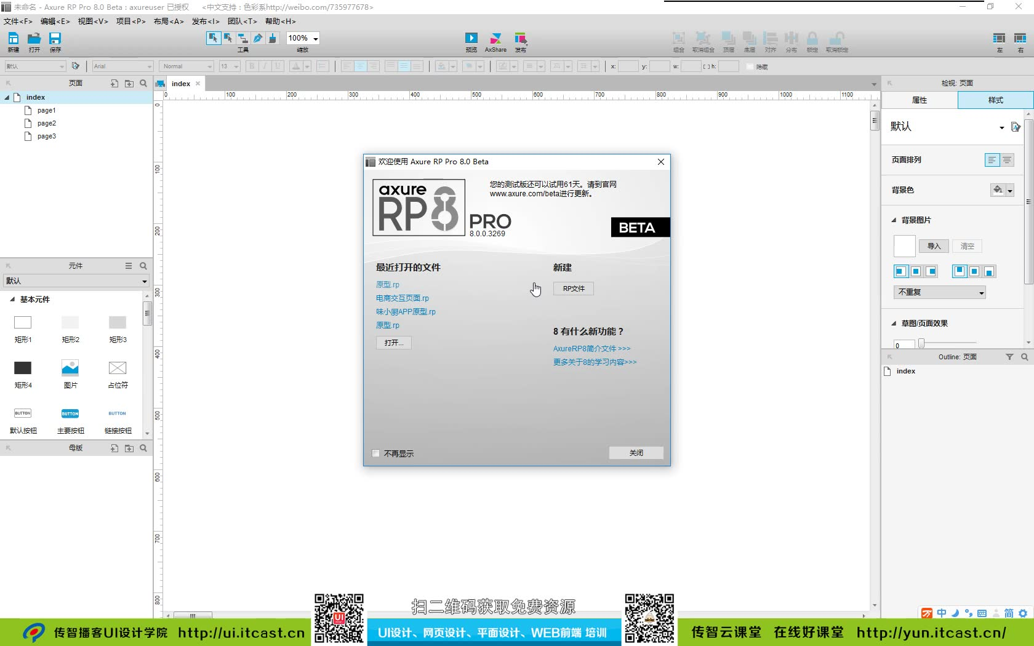Click the 组合 (group) toolbar icon
Image resolution: width=1034 pixels, height=646 pixels.
pos(678,38)
